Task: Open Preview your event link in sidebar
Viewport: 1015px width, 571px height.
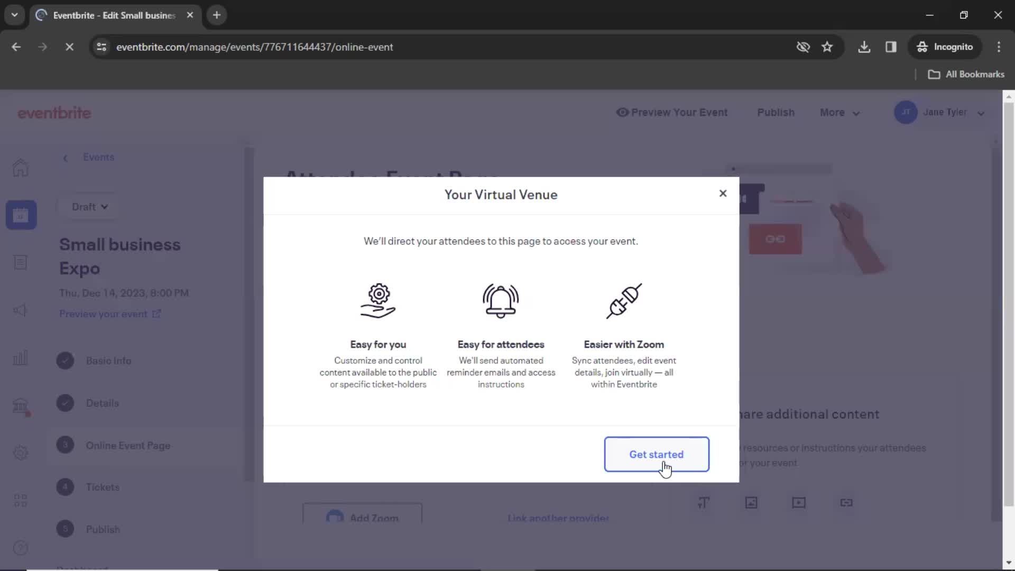Action: 110,314
